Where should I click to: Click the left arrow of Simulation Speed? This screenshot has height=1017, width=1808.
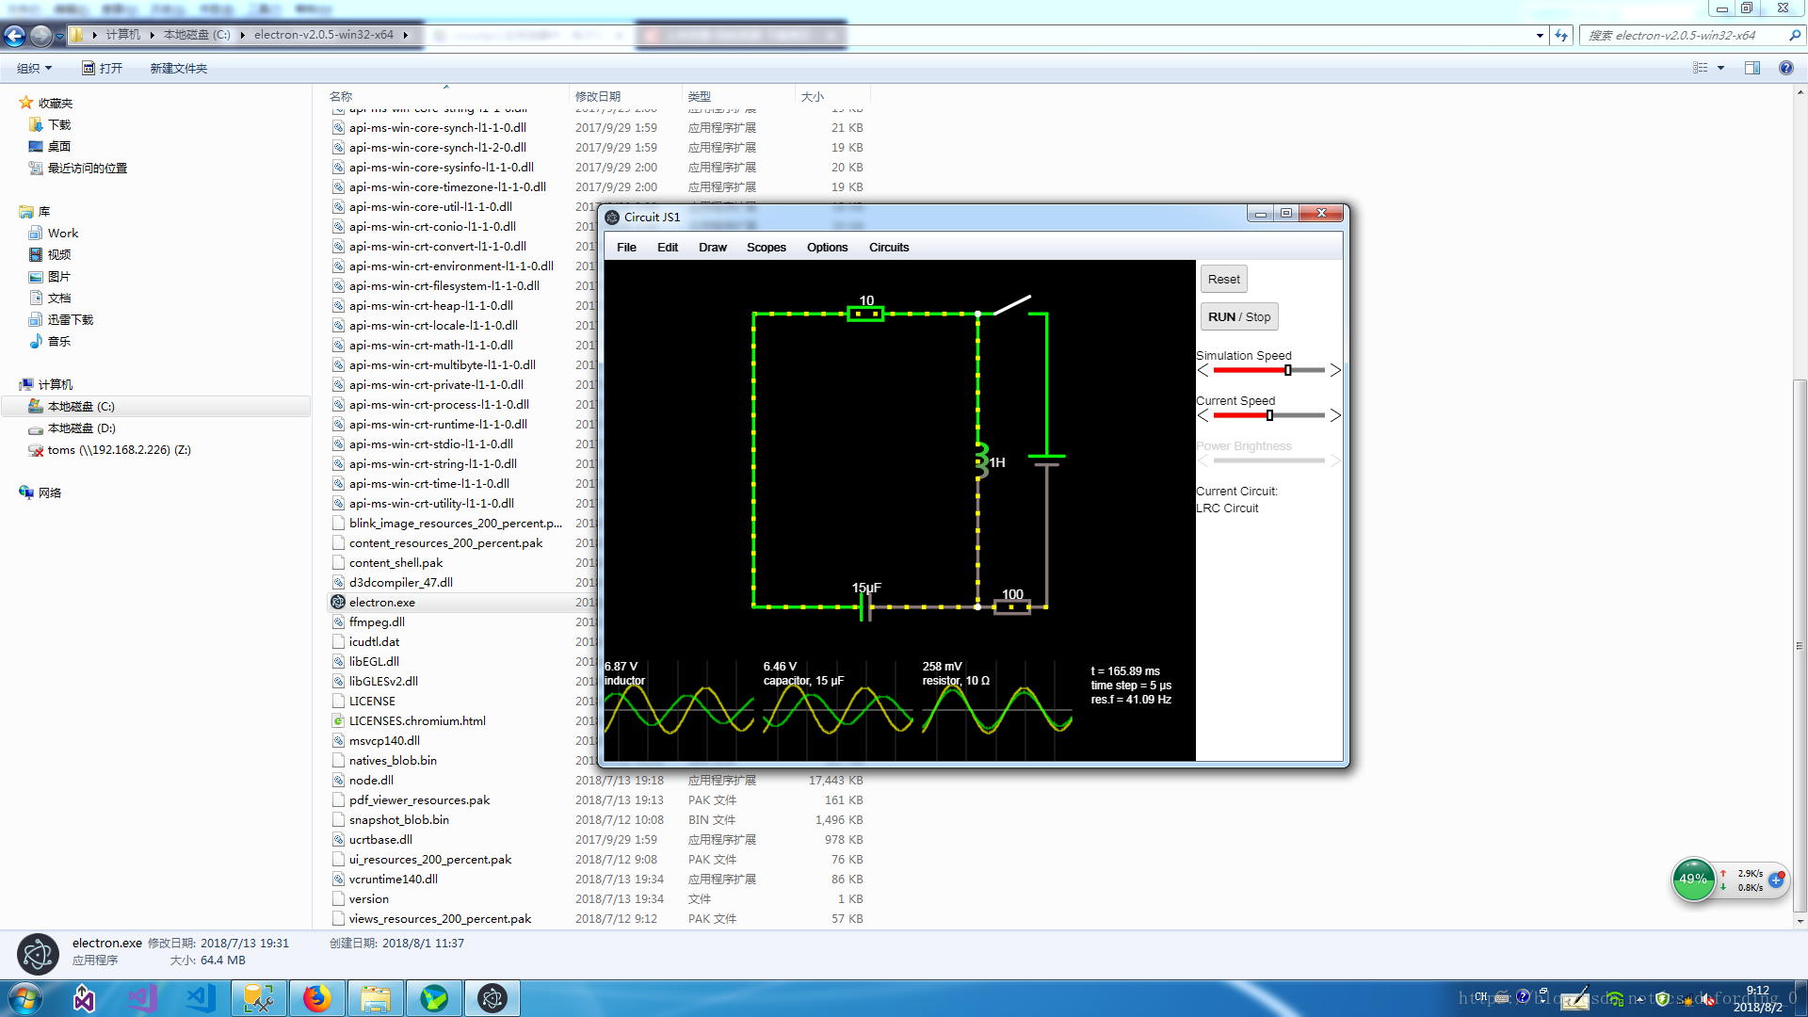(1203, 370)
